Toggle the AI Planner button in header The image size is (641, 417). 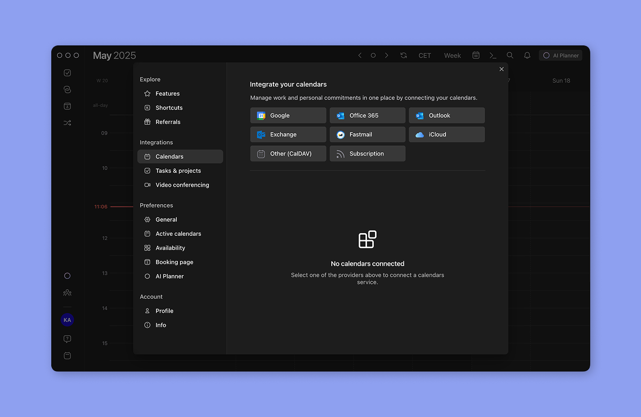pyautogui.click(x=561, y=56)
